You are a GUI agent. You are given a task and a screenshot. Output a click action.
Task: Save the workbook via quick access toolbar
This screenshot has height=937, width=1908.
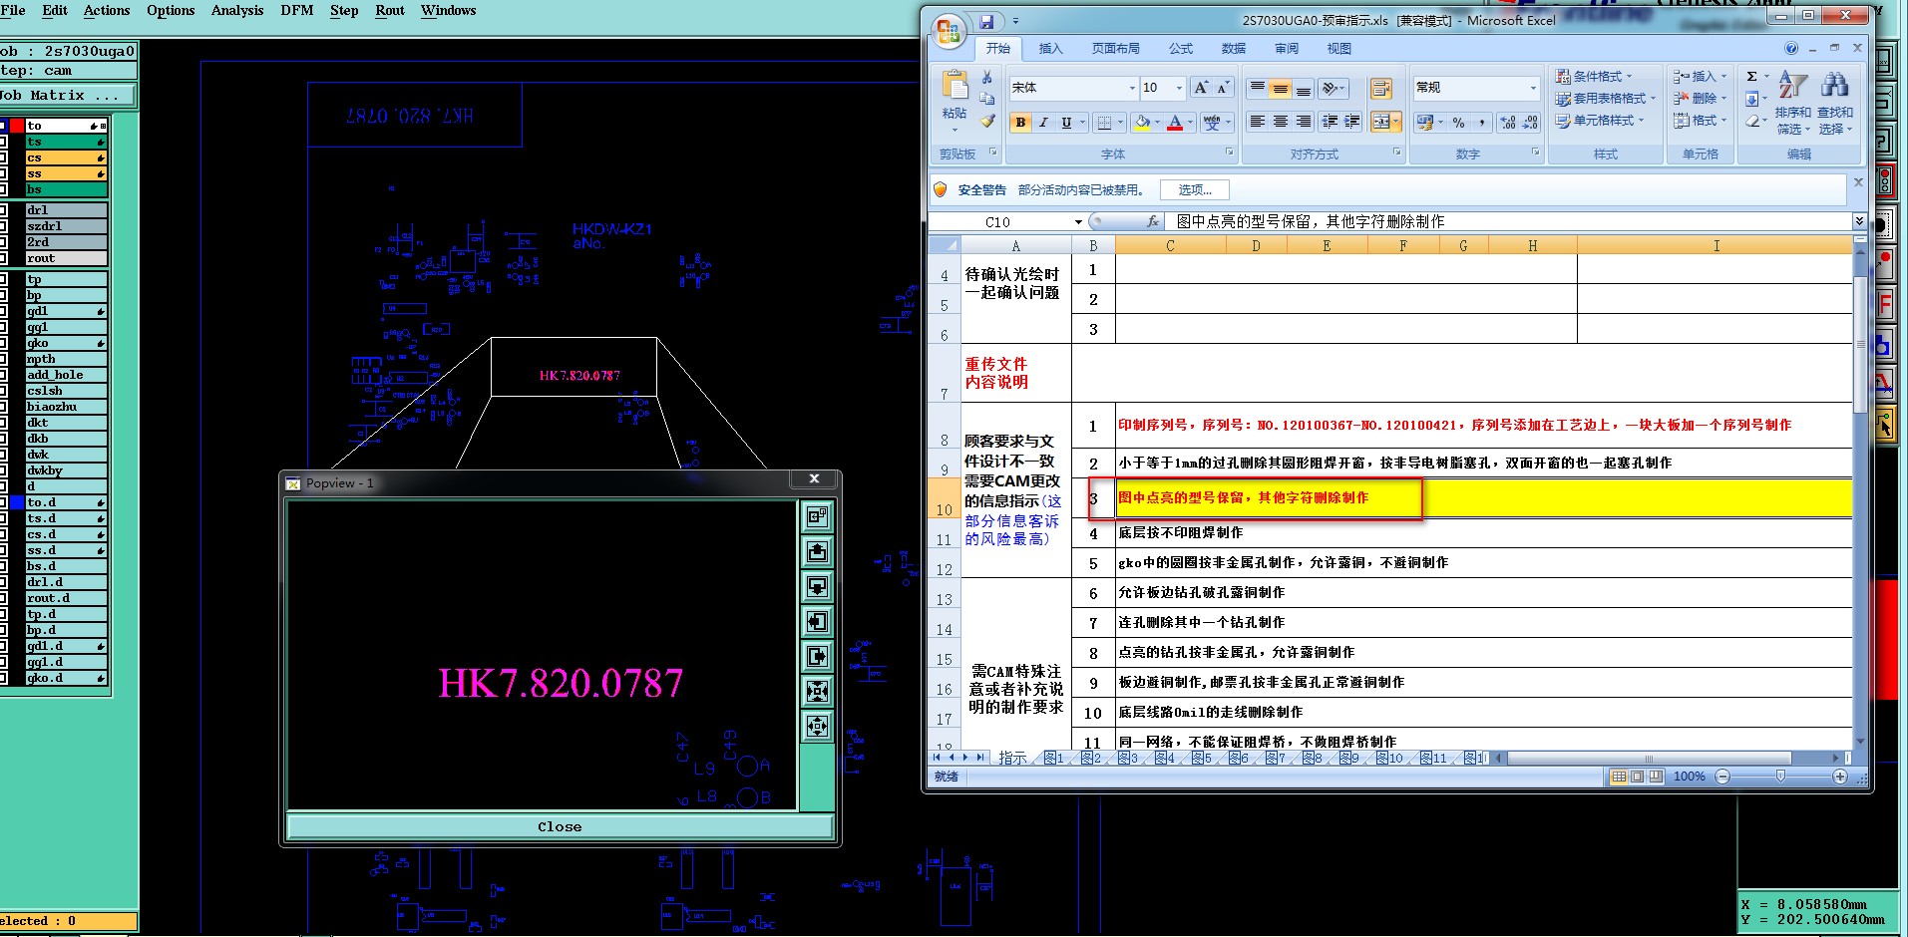(x=986, y=21)
